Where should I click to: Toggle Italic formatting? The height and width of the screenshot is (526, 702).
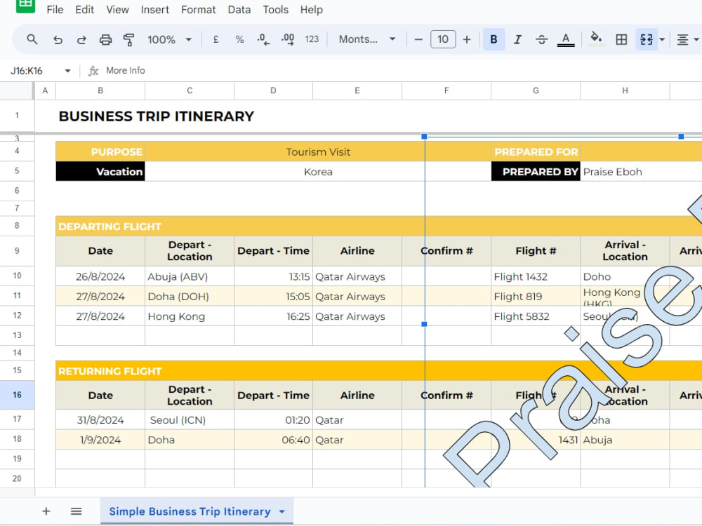click(x=517, y=39)
